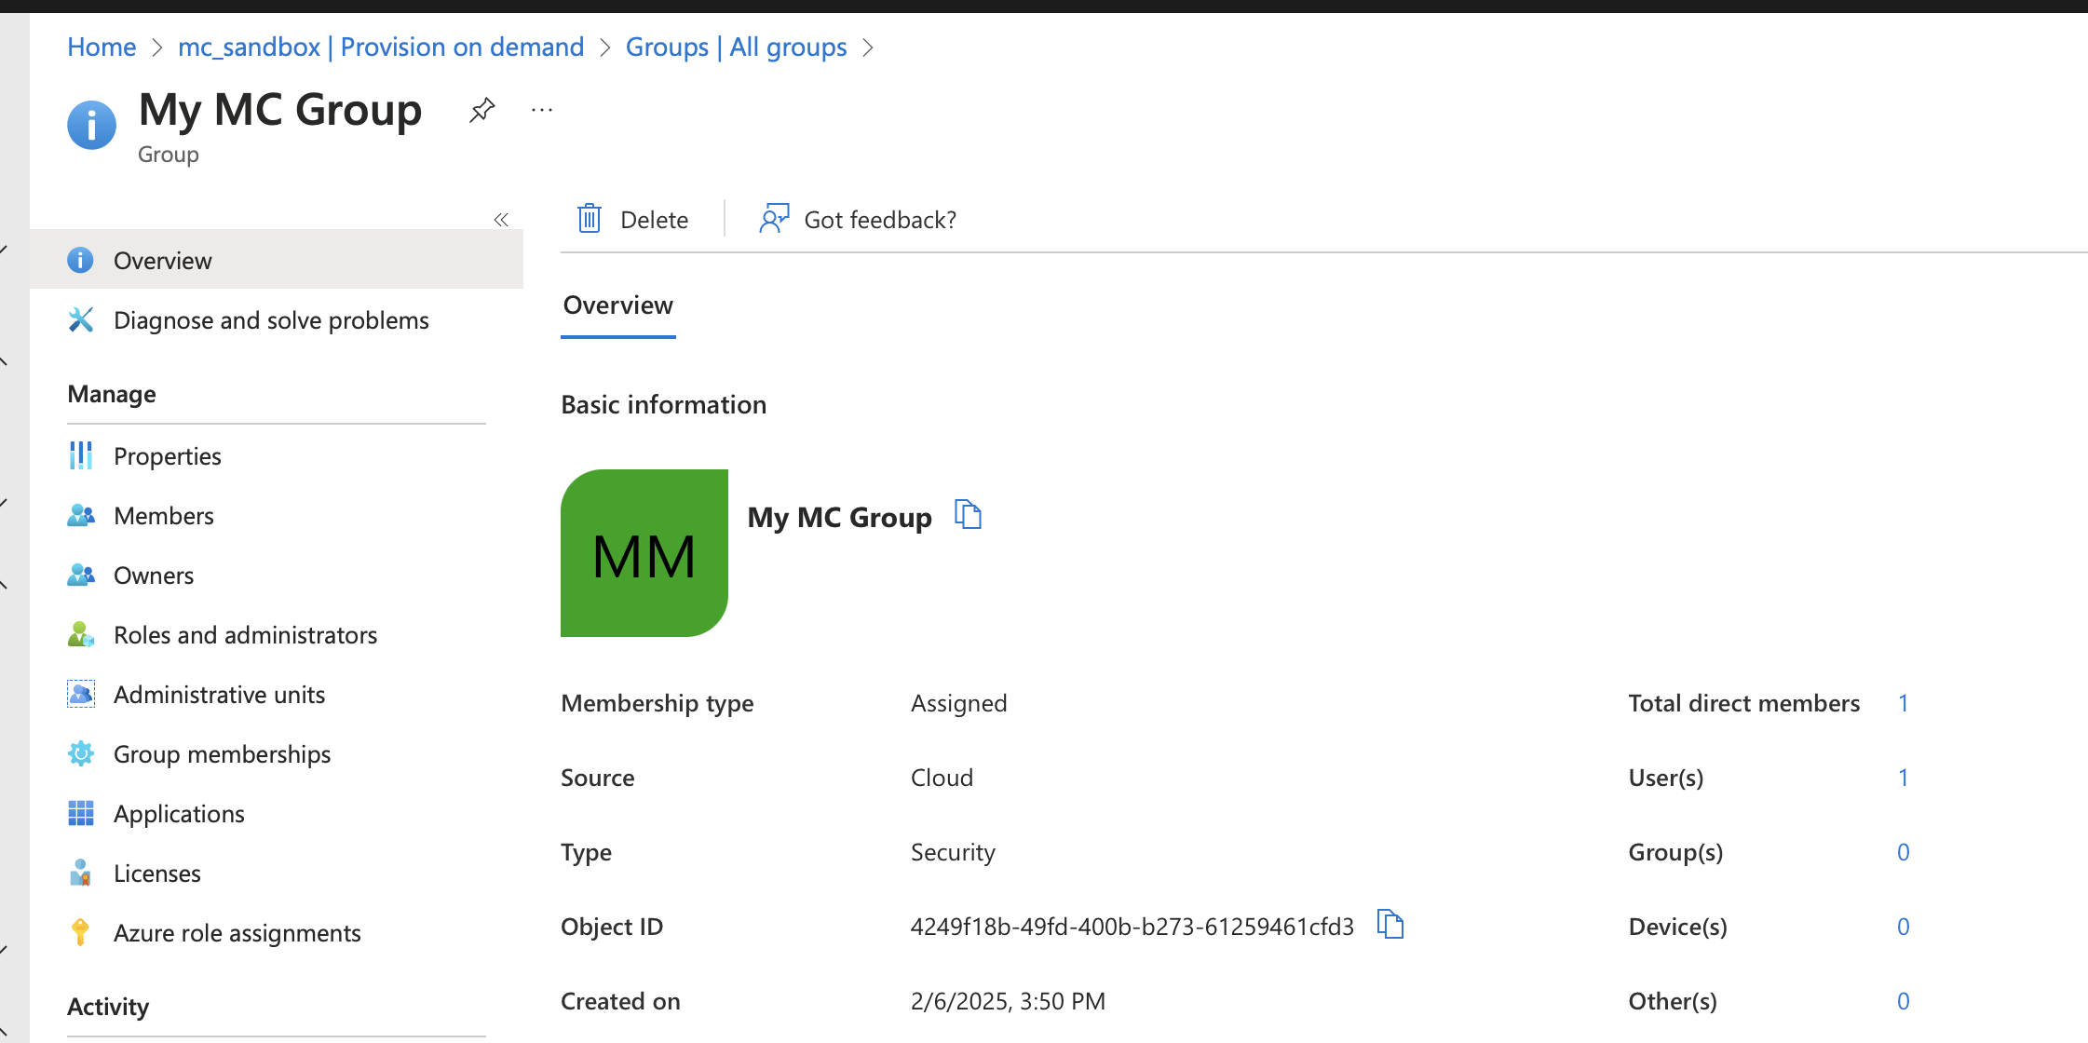
Task: Click the Group(s) count 0
Action: click(x=1904, y=852)
